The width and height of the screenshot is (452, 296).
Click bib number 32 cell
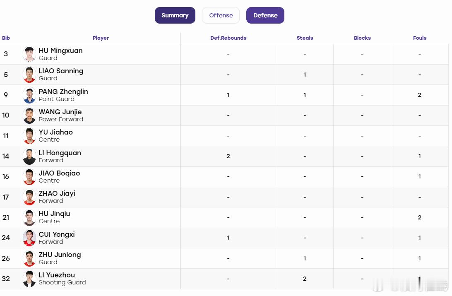pos(6,279)
